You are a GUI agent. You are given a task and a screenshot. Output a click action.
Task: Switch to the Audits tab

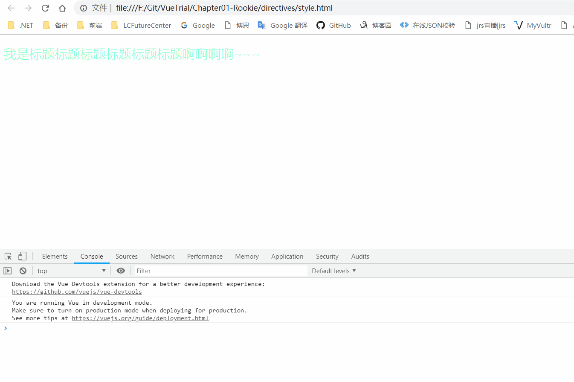click(360, 257)
